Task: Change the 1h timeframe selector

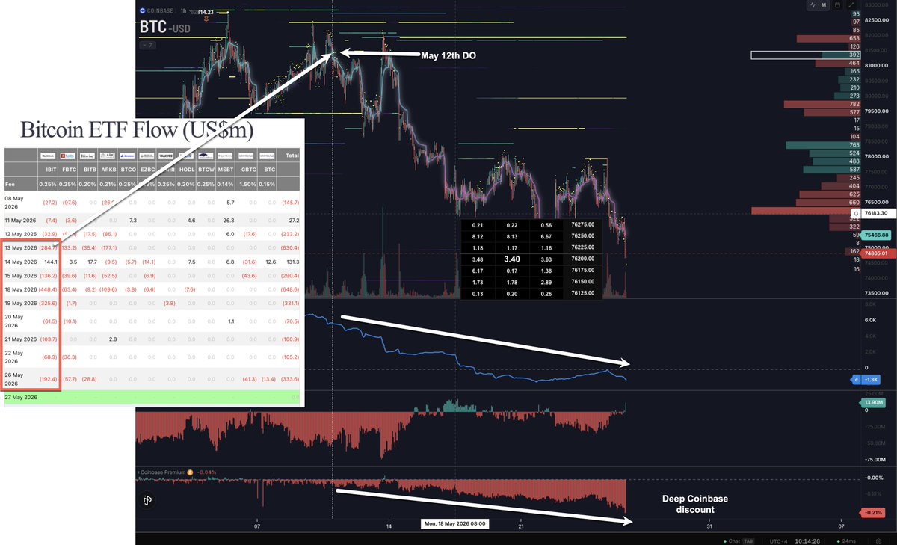Action: 184,10
